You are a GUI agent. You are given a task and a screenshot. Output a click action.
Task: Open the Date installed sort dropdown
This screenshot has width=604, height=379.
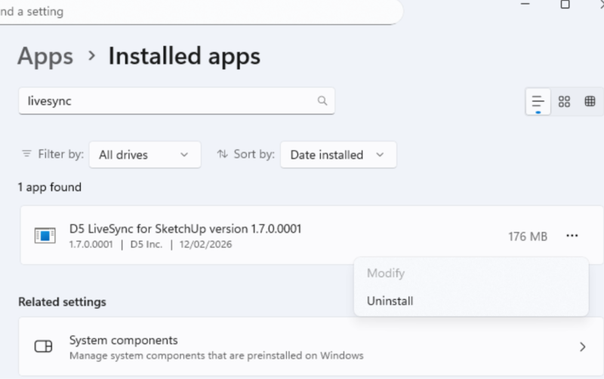[x=337, y=155]
